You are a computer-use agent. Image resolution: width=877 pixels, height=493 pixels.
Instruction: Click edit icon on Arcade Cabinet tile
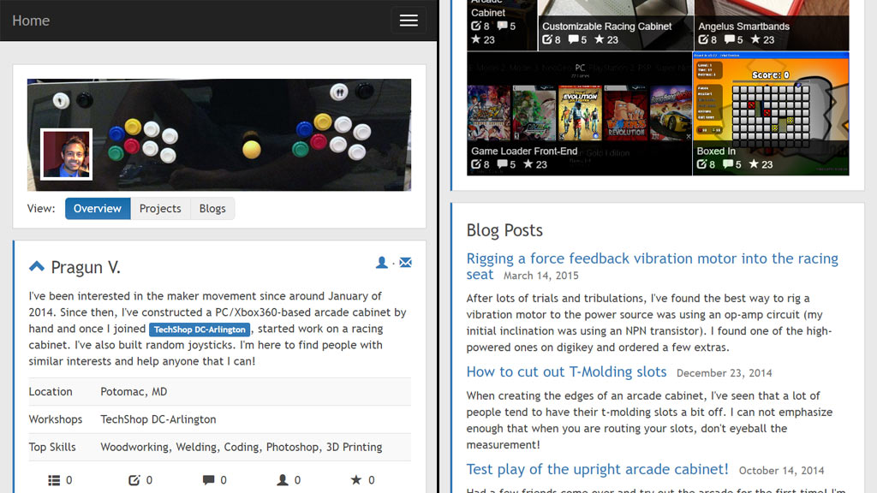tap(476, 25)
